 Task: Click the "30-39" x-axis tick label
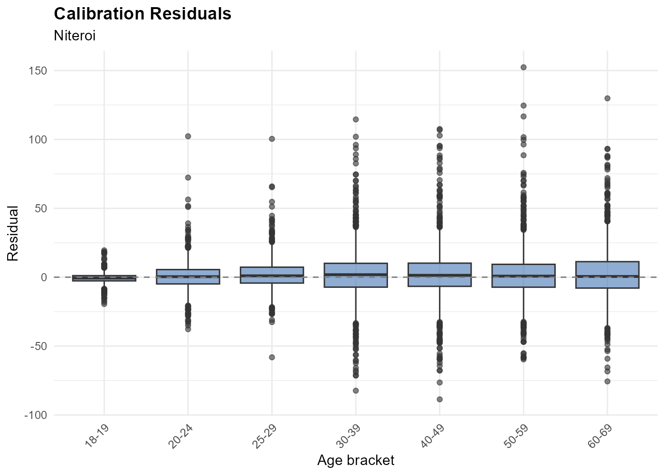point(350,436)
